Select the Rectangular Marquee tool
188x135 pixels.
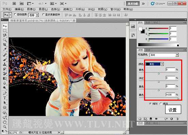pos(5,30)
